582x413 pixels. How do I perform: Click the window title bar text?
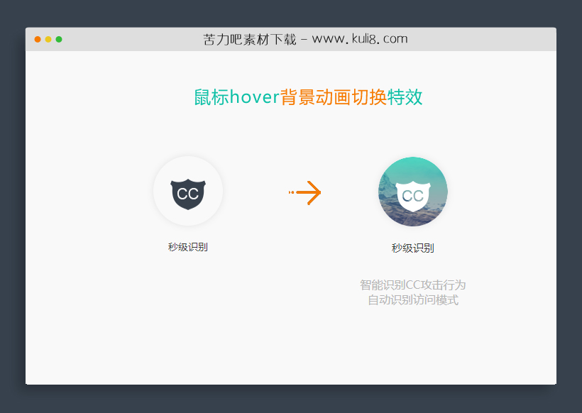[x=304, y=39]
